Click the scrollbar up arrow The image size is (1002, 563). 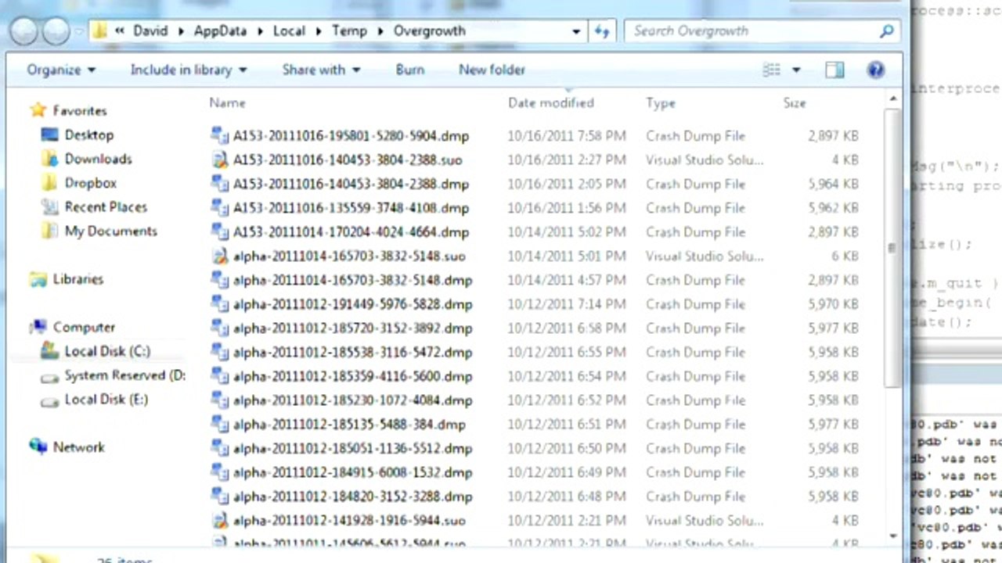click(893, 99)
